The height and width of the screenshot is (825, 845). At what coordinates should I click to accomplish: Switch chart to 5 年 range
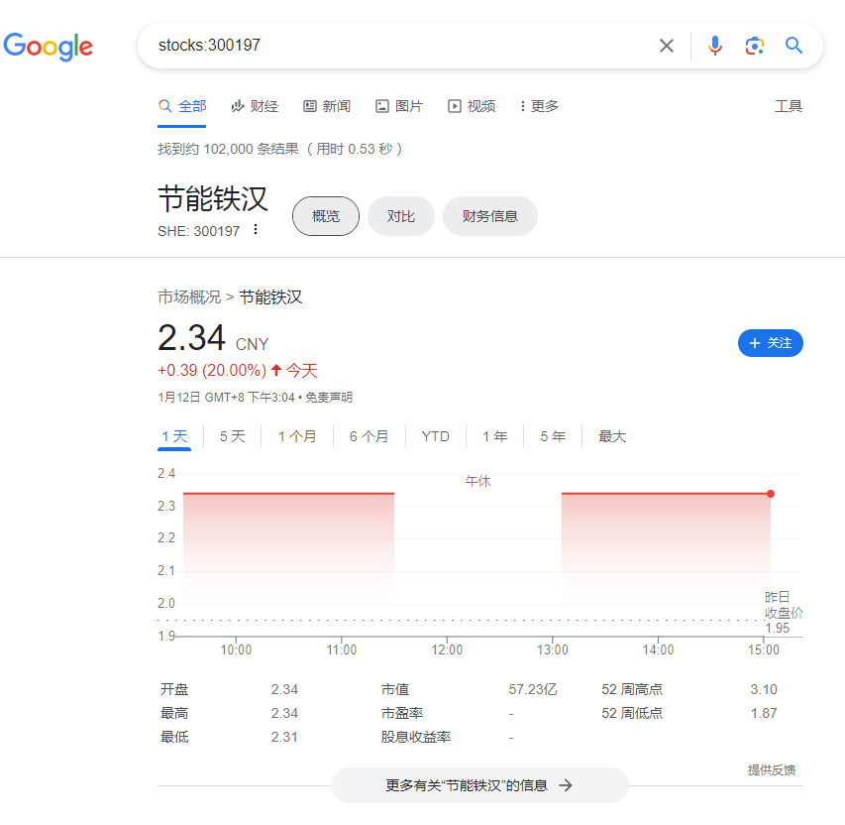pyautogui.click(x=553, y=436)
